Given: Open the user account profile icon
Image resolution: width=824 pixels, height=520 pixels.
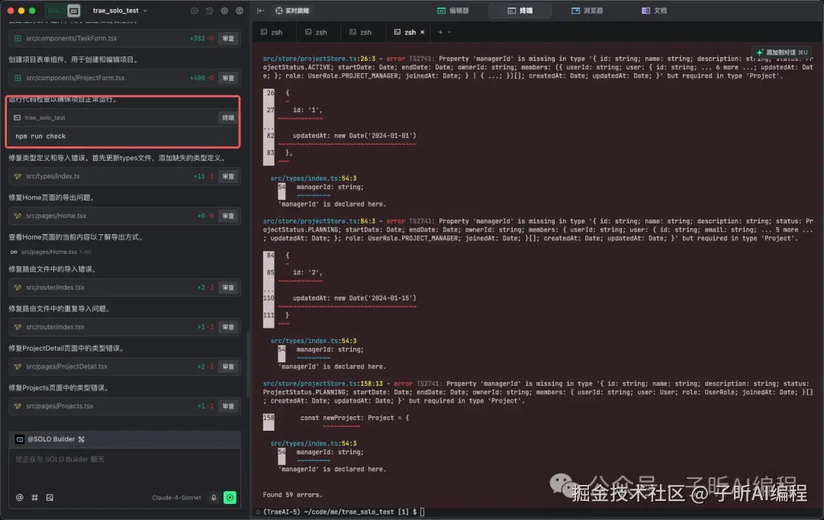Looking at the screenshot, I should tap(240, 11).
